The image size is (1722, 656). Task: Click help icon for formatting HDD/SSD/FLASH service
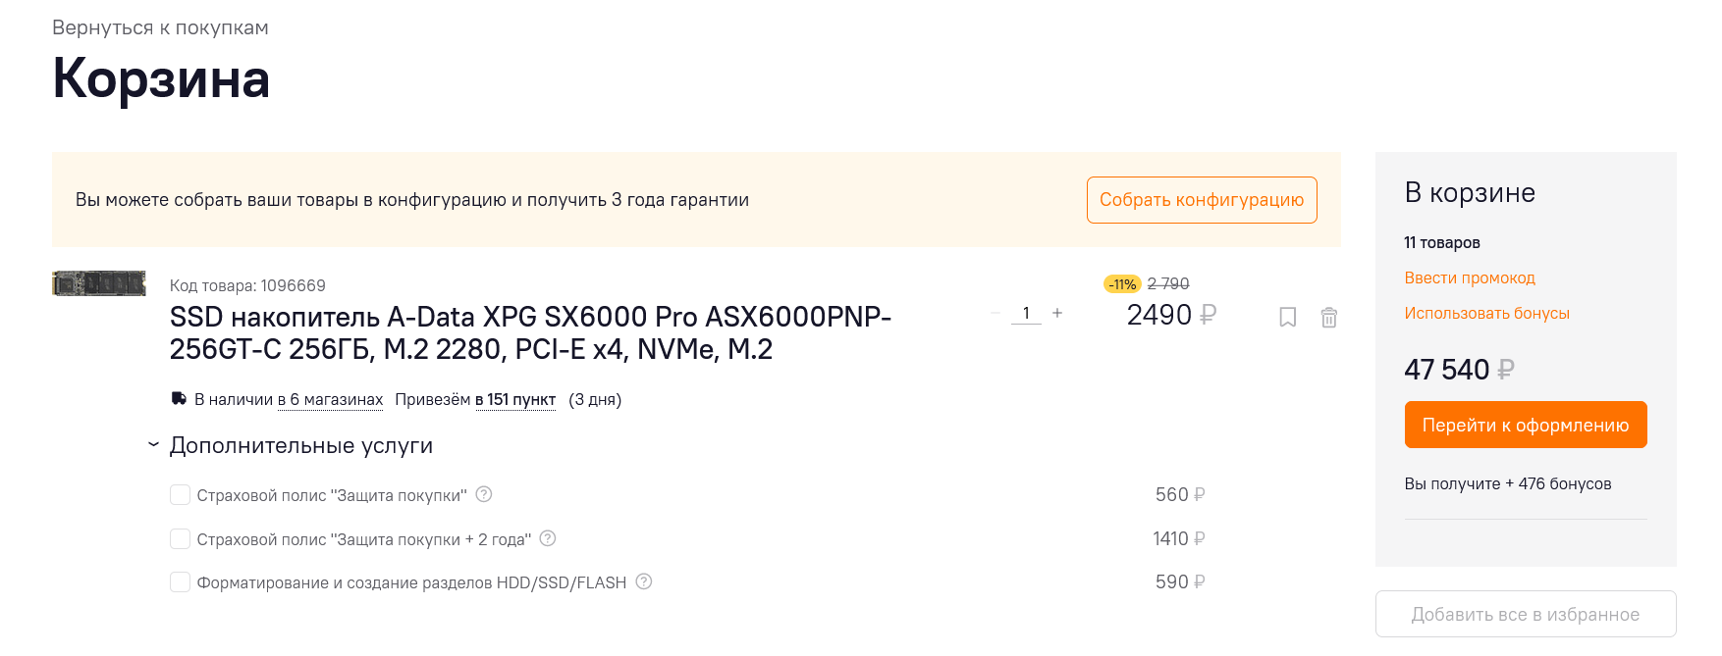click(644, 581)
